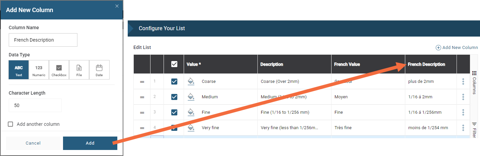
Task: Open the more options menu for Medium row
Action: (x=463, y=97)
